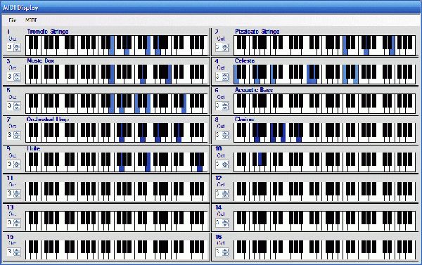Viewport: 422px width, 265px height.
Task: Select the 'Acoustic Bass' instrument label
Action: click(254, 90)
